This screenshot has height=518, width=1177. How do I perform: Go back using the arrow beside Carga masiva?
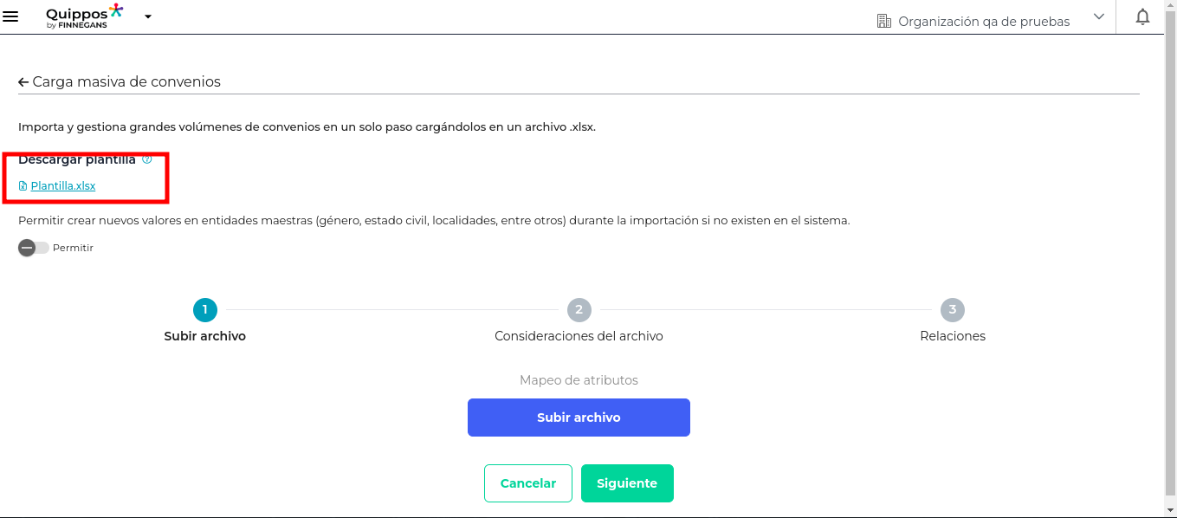[23, 81]
